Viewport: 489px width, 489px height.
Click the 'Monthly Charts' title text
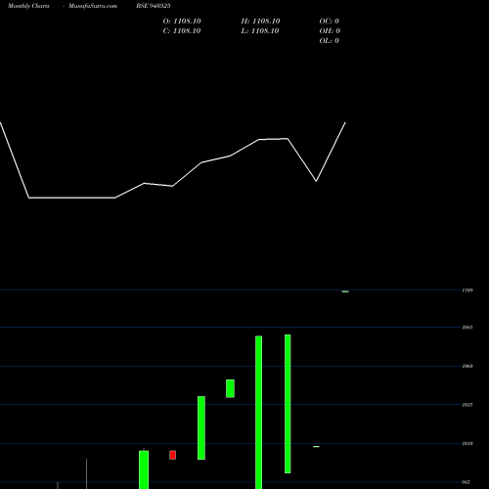28,6
